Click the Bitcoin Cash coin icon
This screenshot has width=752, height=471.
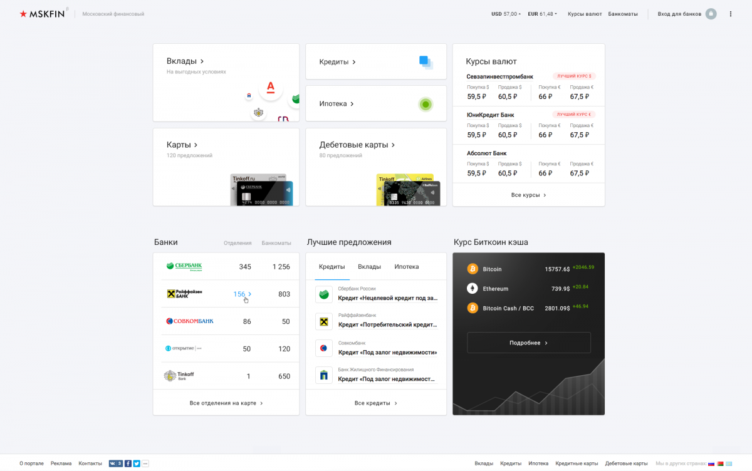(x=473, y=308)
